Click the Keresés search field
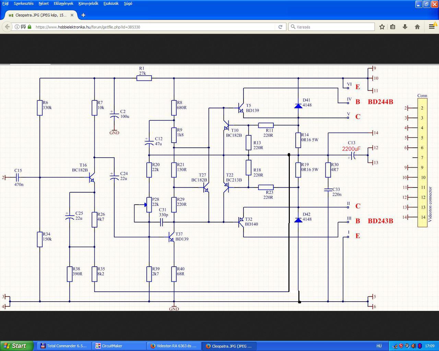This screenshot has width=439, height=351. click(332, 27)
